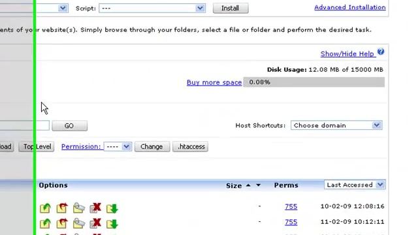This screenshot has width=418, height=235.
Task: Click the Top Level button
Action: (x=37, y=146)
